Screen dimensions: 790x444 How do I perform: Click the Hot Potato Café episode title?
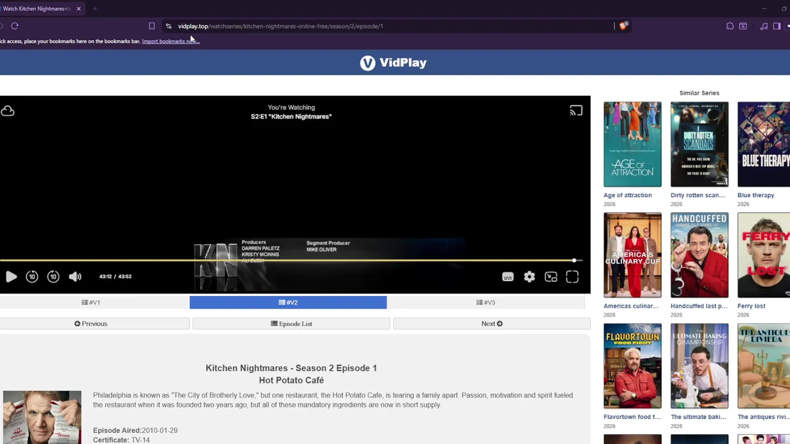[291, 380]
